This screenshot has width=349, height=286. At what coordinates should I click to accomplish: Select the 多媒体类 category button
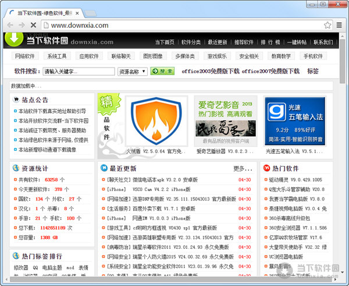tap(185, 56)
